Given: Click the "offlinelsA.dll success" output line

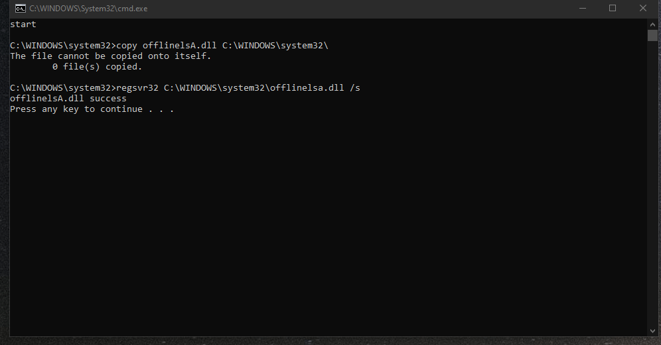Looking at the screenshot, I should (68, 99).
